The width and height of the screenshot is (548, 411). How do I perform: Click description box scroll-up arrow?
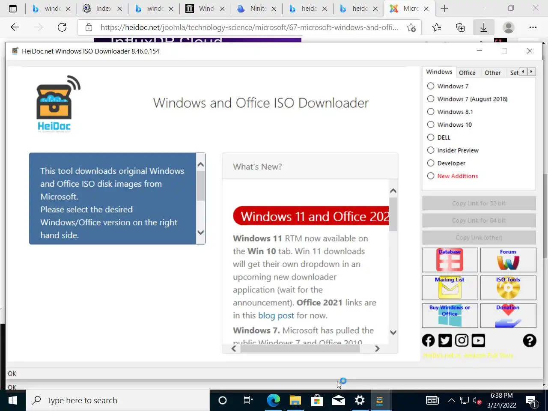[x=200, y=165]
